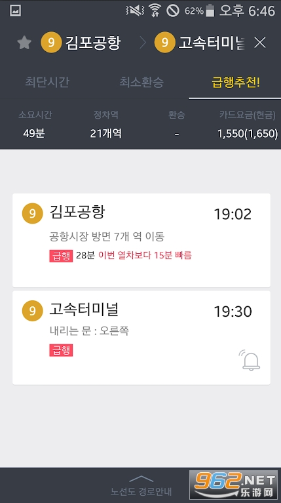The height and width of the screenshot is (503, 281).
Task: Close the route search with X
Action: point(260,43)
